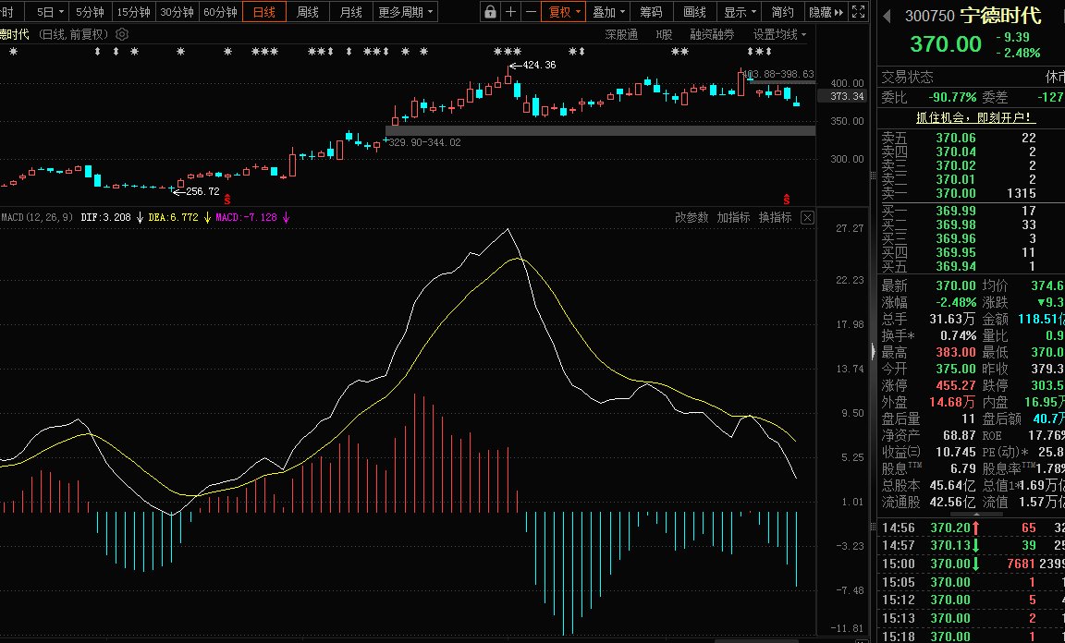The width and height of the screenshot is (1065, 643).
Task: Click the DEA yellow down-arrow indicator
Action: pos(207,217)
